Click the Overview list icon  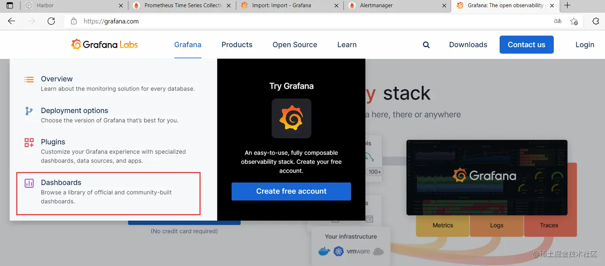pyautogui.click(x=29, y=79)
